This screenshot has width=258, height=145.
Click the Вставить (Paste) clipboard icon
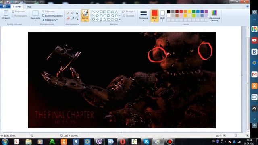pyautogui.click(x=6, y=13)
